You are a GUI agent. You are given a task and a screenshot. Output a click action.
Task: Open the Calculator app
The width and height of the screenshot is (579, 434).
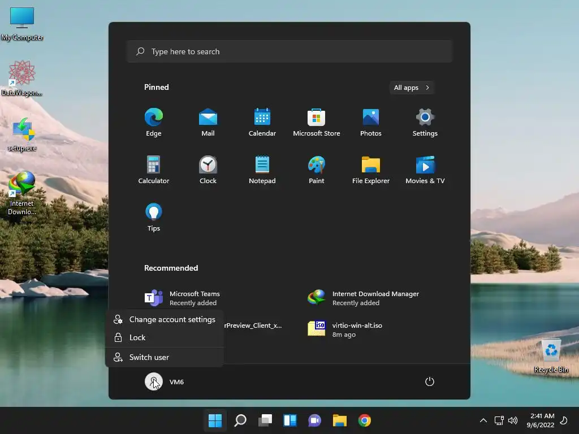tap(154, 170)
